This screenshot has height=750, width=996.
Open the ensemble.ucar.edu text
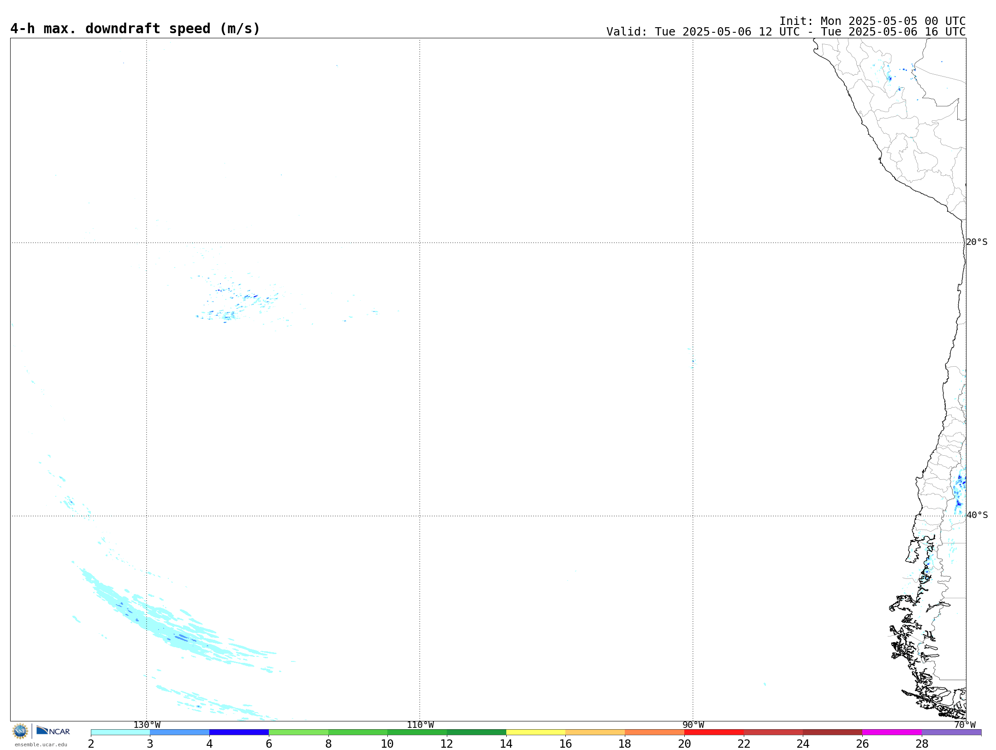pyautogui.click(x=41, y=744)
